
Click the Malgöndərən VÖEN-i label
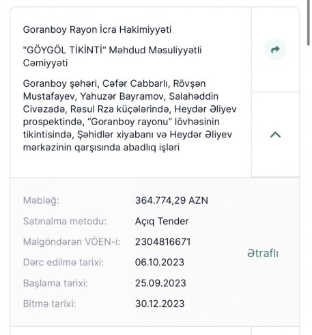click(x=72, y=242)
